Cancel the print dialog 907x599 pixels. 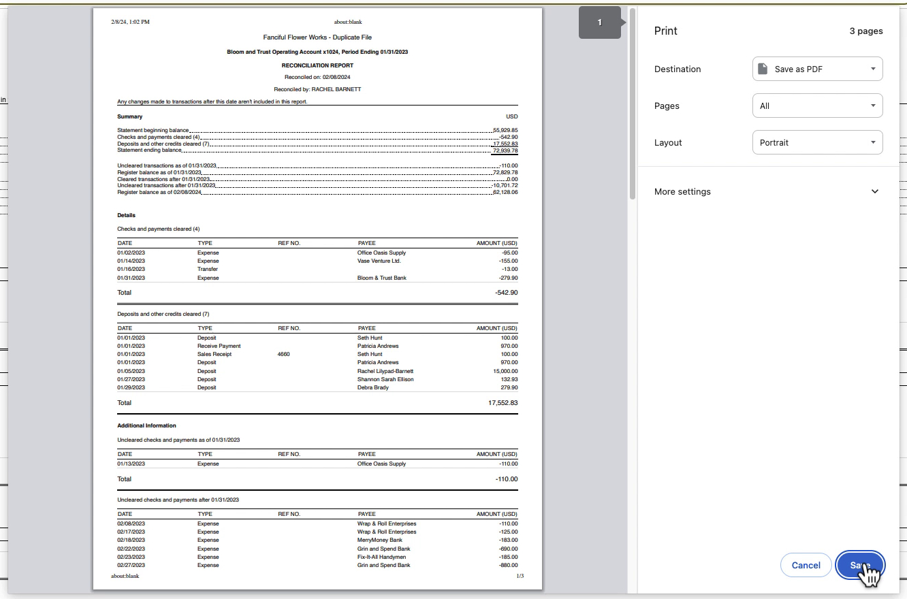(806, 565)
